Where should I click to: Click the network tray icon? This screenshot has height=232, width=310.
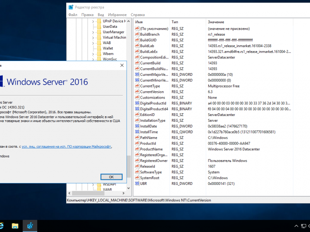pyautogui.click(x=303, y=226)
